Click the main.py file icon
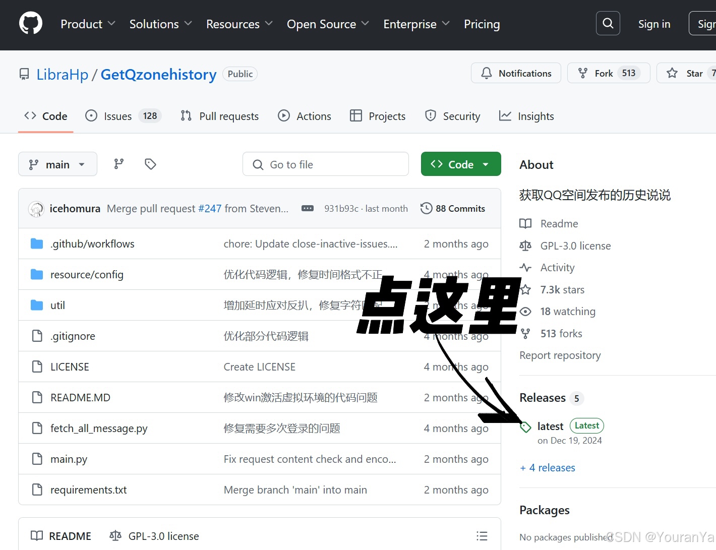This screenshot has width=716, height=550. (x=37, y=459)
